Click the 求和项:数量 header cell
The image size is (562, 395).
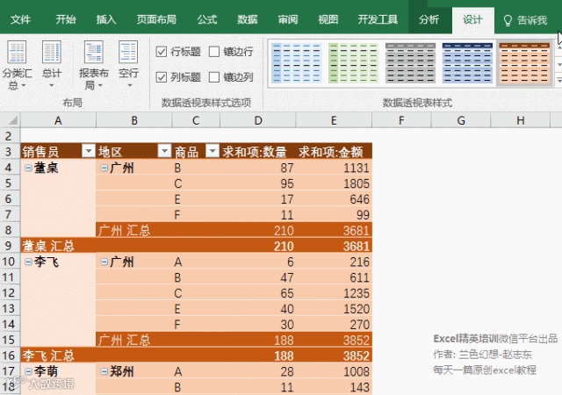[x=257, y=151]
